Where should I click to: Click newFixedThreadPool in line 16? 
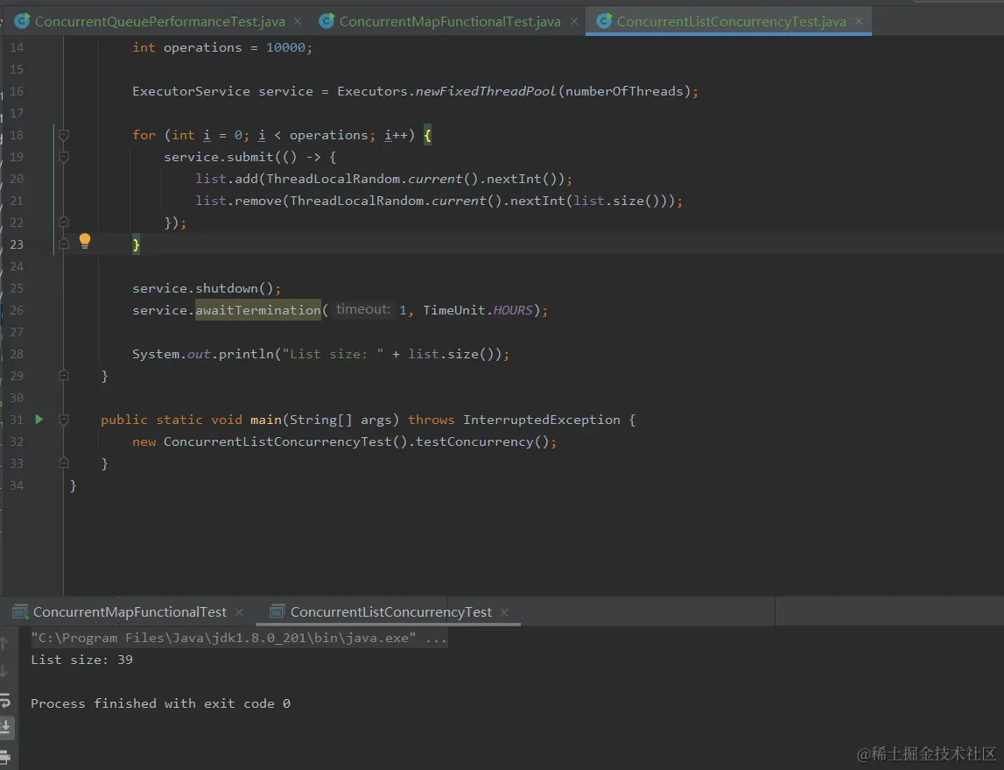pos(486,91)
